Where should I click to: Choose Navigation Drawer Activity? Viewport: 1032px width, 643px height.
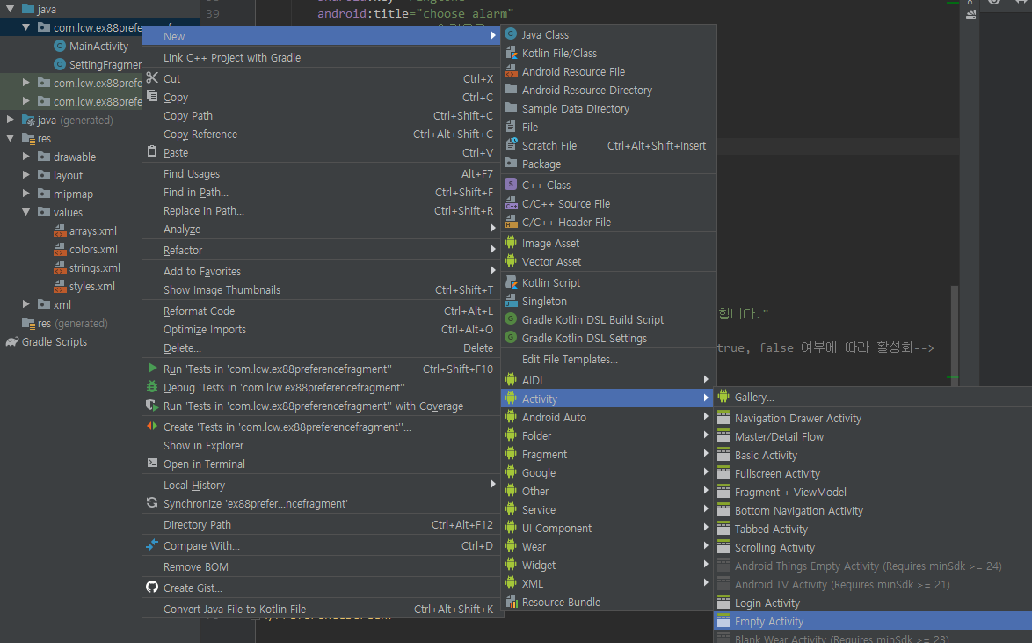pyautogui.click(x=873, y=419)
